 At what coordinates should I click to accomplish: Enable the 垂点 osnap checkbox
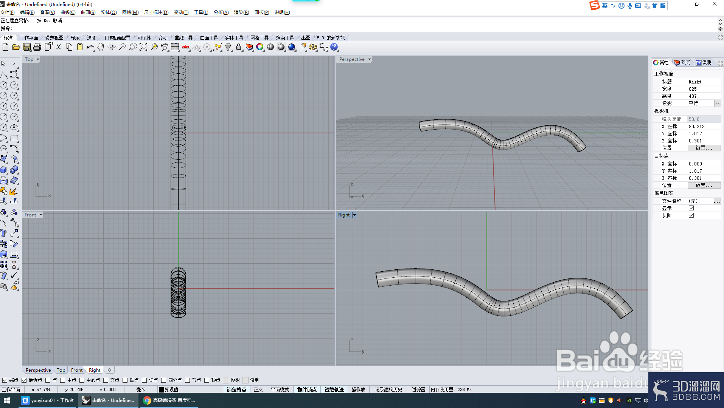tap(125, 380)
